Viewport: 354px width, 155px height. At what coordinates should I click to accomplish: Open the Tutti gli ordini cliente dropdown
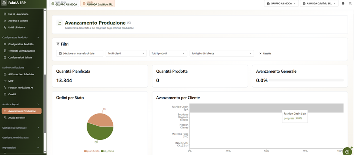(x=222, y=53)
